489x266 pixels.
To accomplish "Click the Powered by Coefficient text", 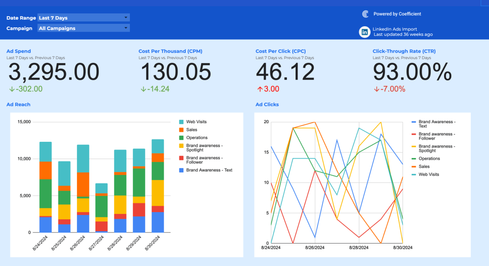I will tap(397, 14).
